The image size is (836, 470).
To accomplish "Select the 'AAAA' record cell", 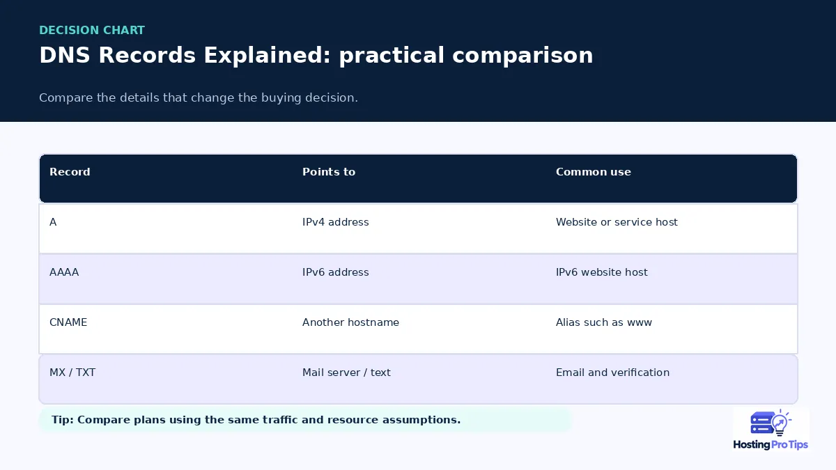I will (64, 272).
